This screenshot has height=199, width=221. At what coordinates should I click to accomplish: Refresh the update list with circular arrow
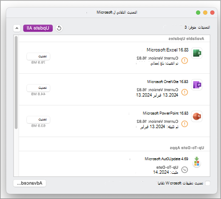click(x=59, y=28)
